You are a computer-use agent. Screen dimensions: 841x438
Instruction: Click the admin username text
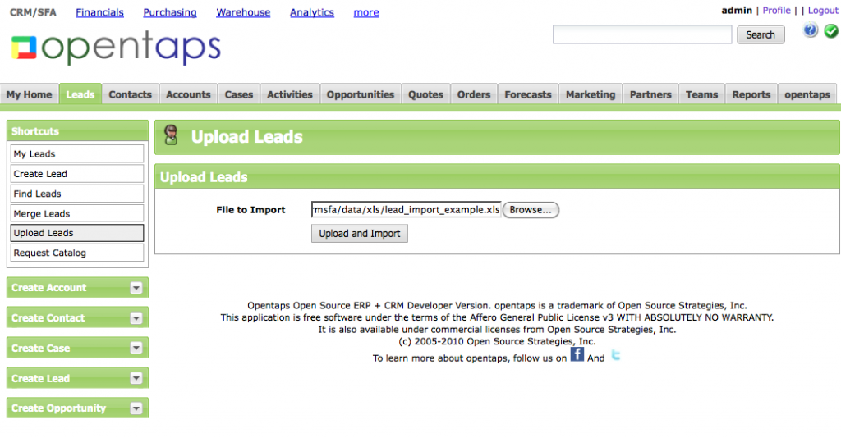737,10
